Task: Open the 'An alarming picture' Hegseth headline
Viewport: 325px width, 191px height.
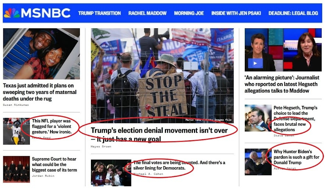Action: tap(282, 84)
